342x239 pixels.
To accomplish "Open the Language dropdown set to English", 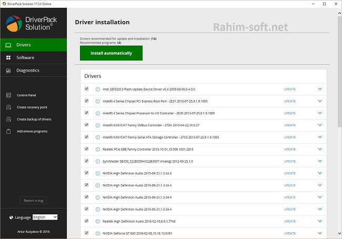I will click(45, 217).
